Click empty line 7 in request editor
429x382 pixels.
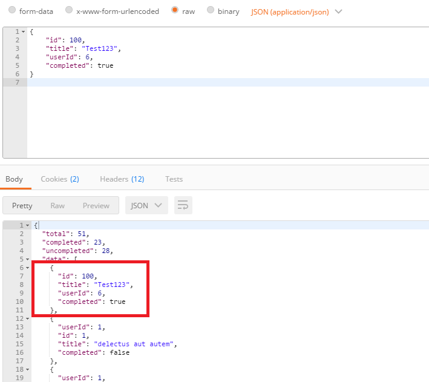coord(228,82)
